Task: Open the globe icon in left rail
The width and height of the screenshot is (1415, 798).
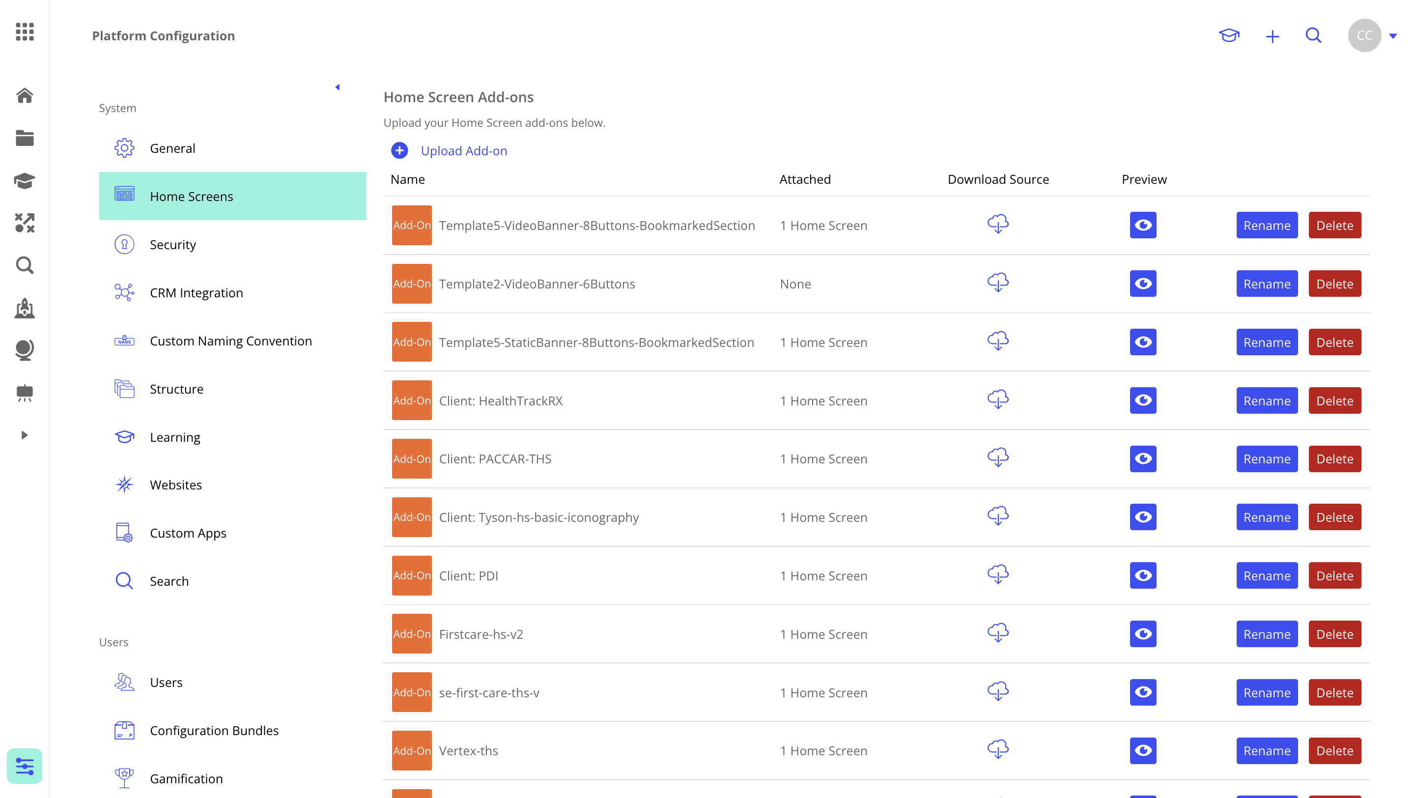Action: [x=25, y=350]
